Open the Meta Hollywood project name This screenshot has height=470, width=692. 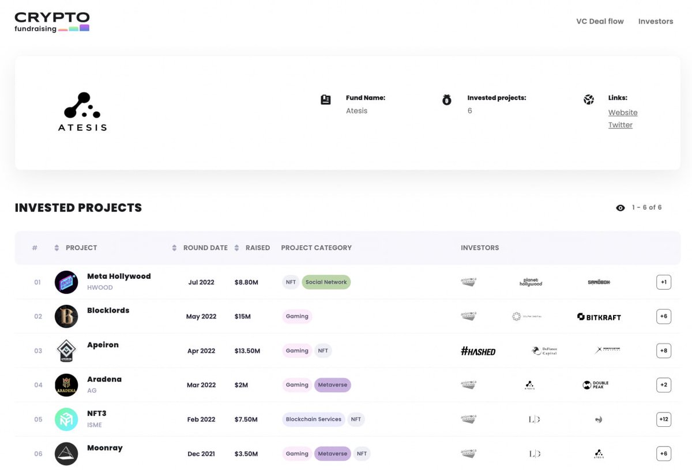(119, 276)
